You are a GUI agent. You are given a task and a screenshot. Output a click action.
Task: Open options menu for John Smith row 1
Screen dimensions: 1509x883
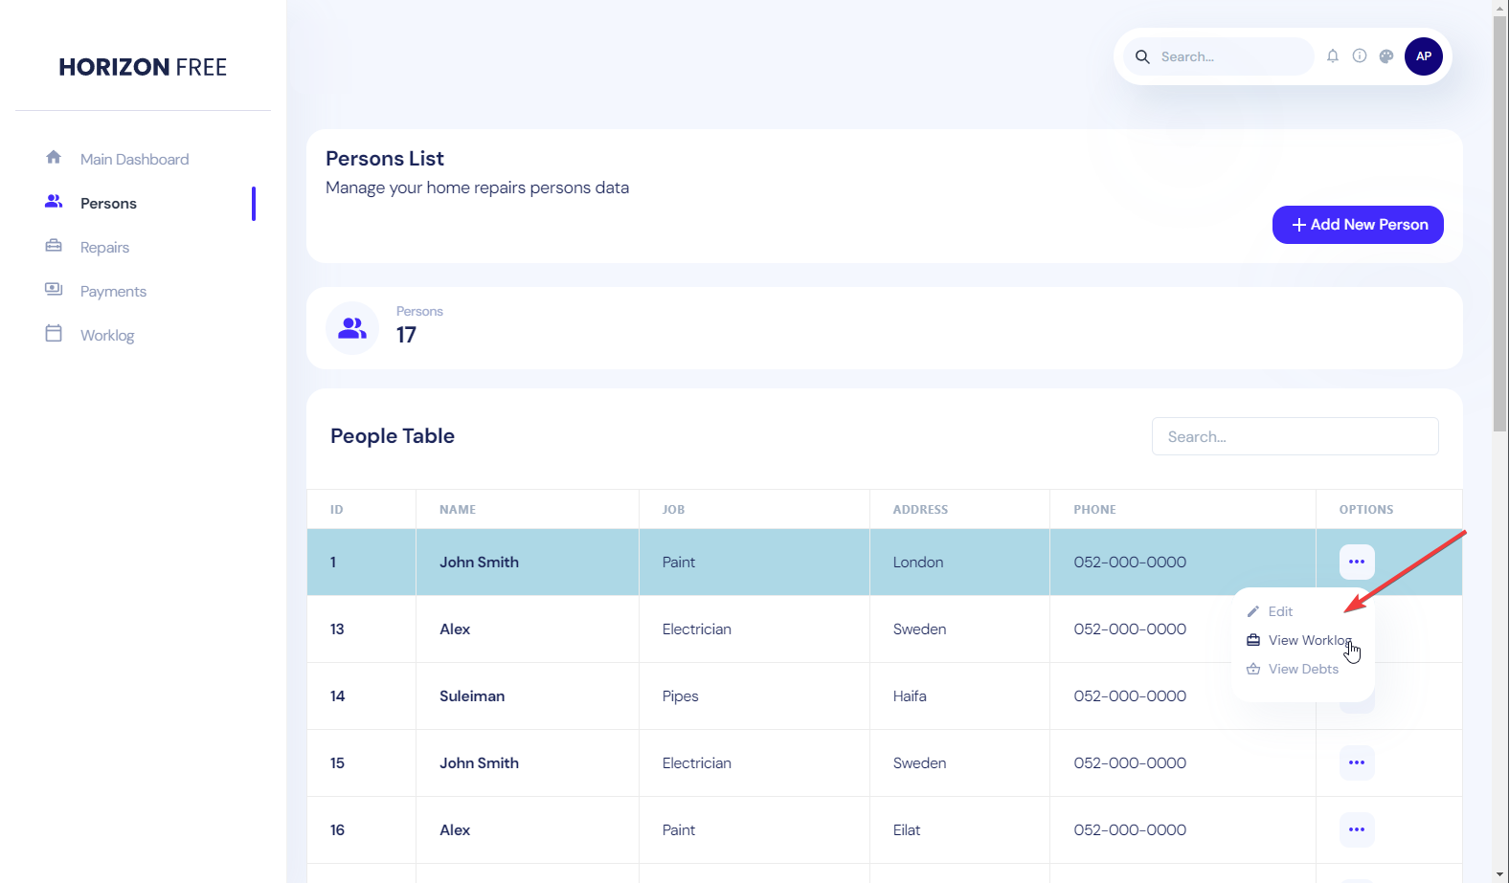(x=1357, y=562)
